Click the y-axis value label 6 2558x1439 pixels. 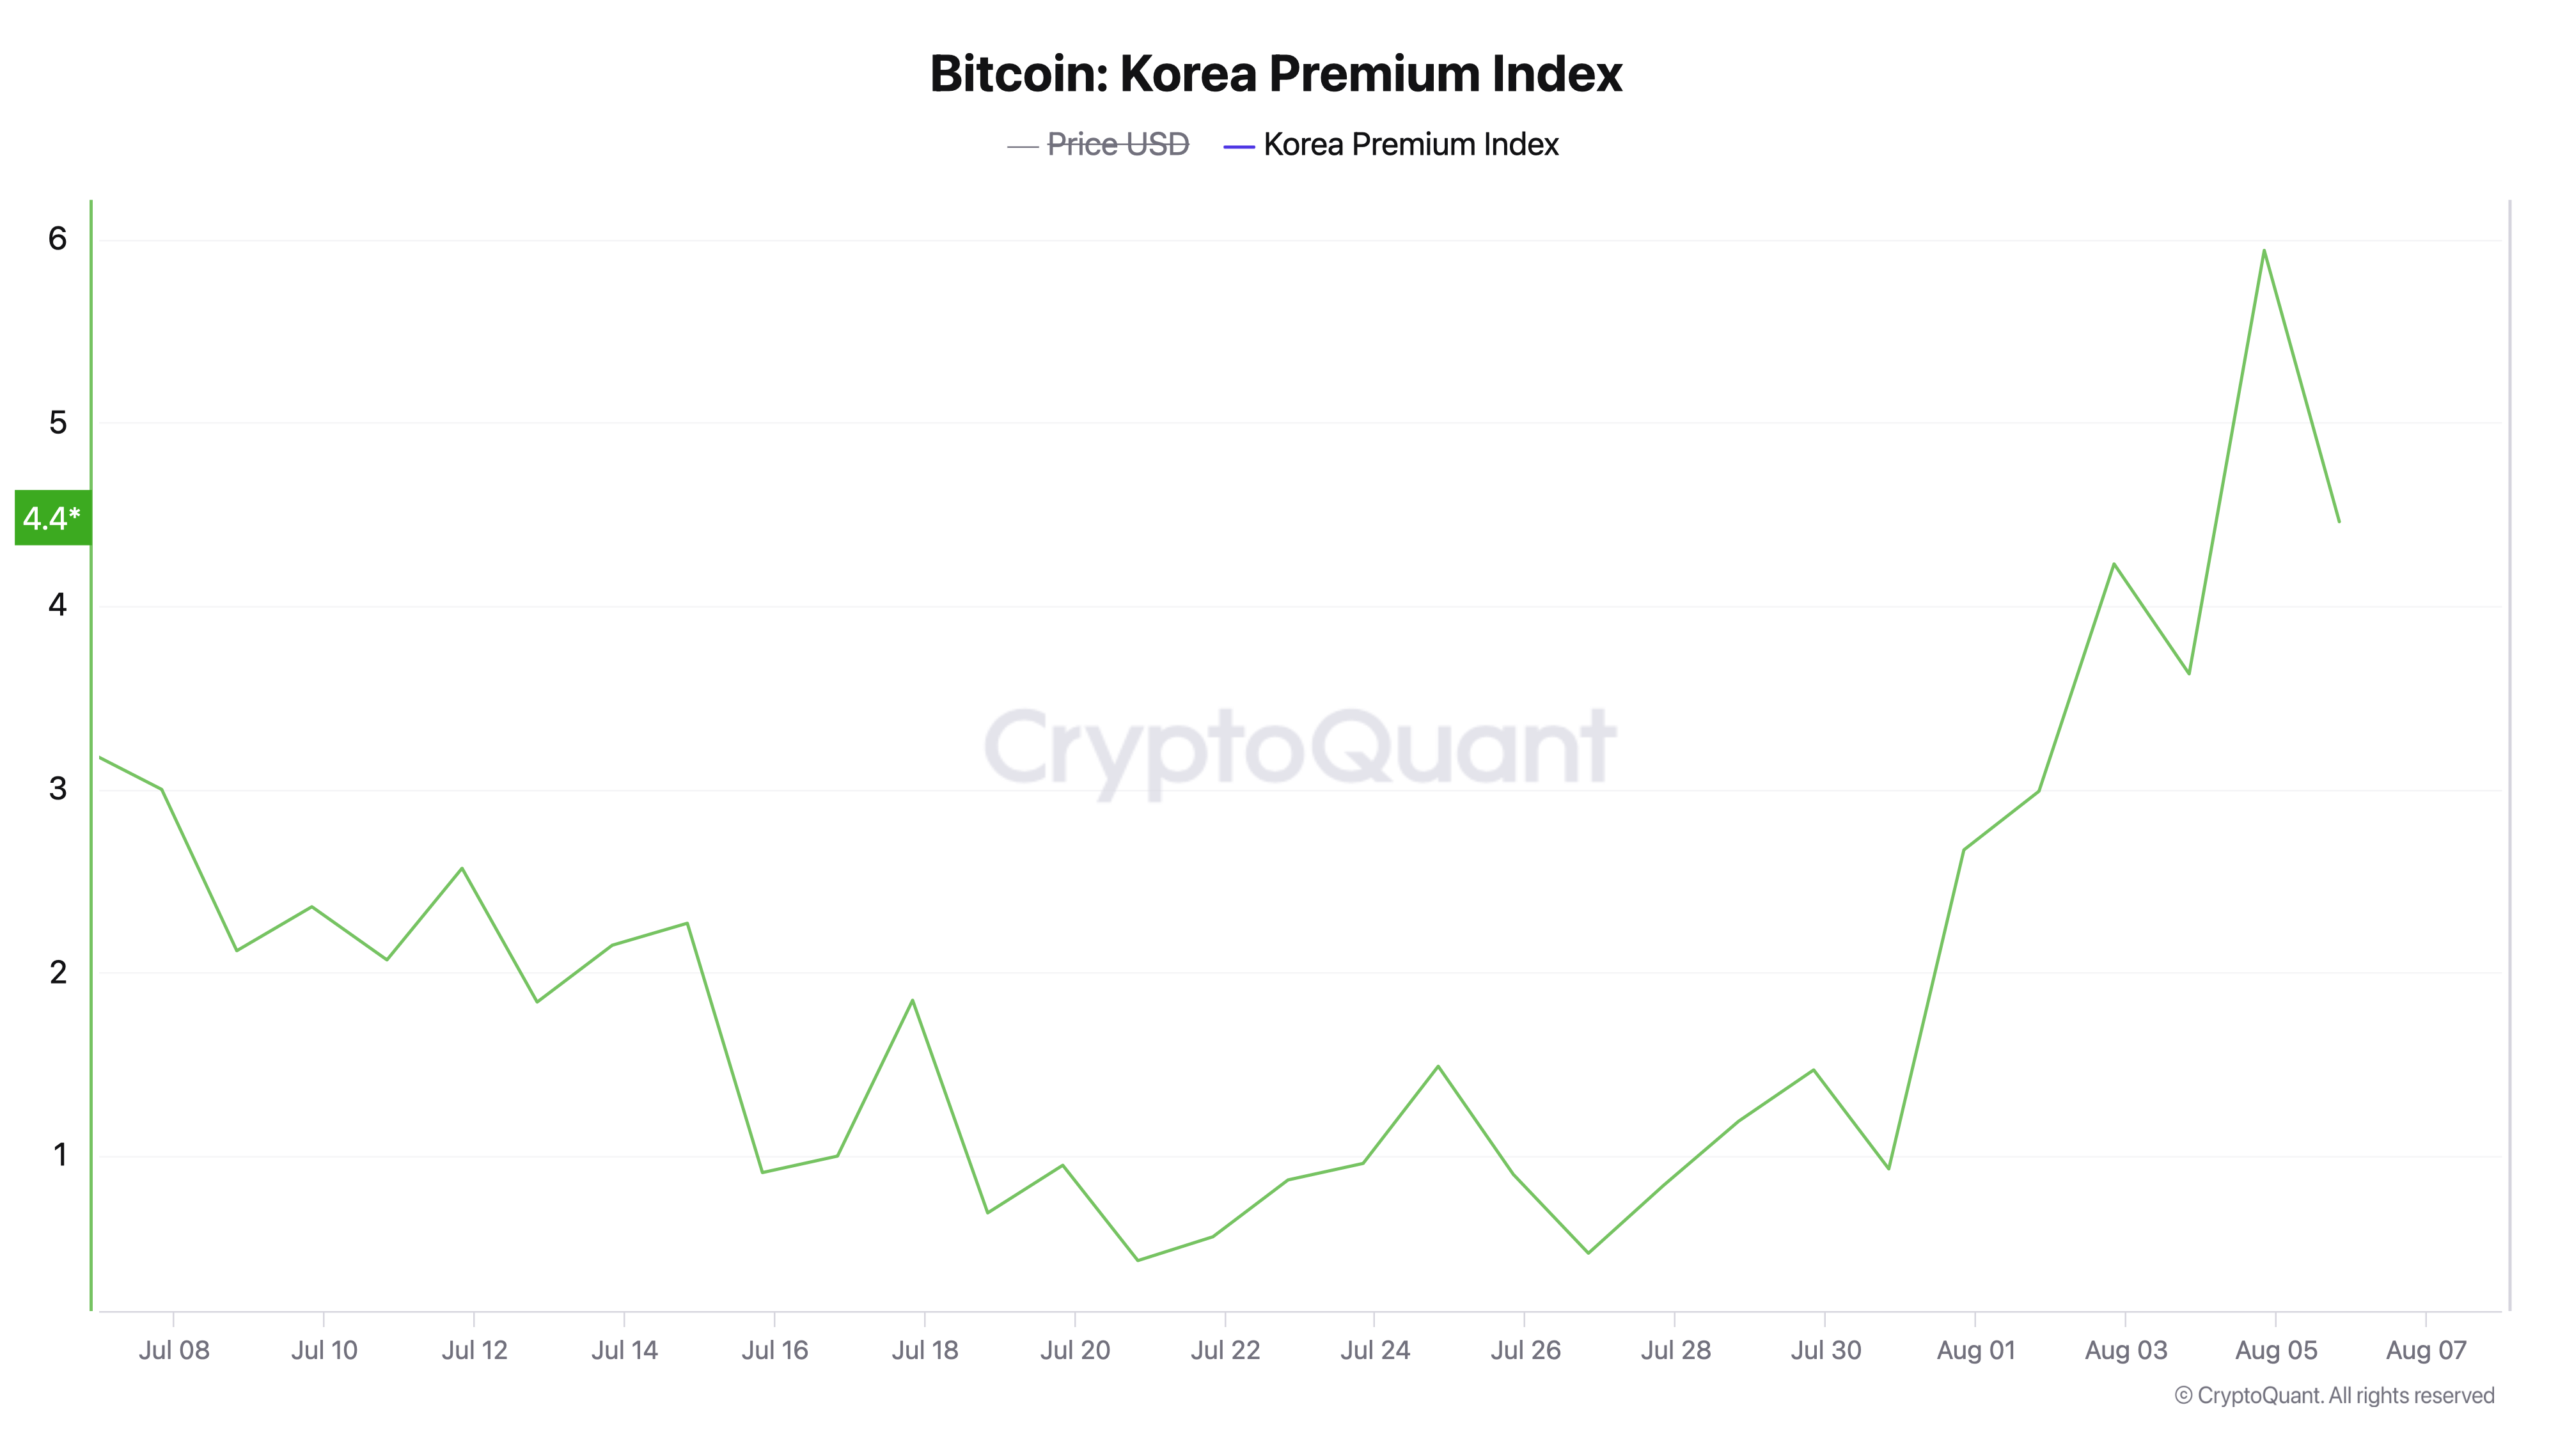pos(58,239)
